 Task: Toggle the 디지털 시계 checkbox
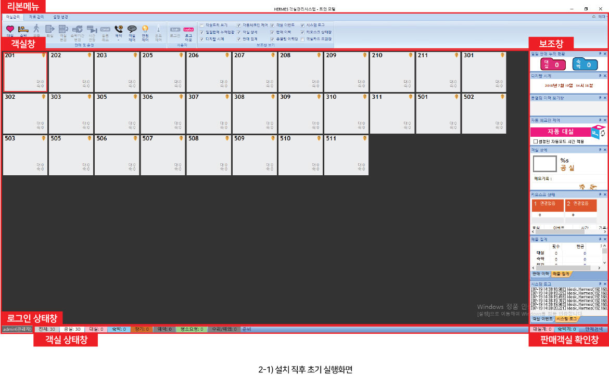point(202,39)
